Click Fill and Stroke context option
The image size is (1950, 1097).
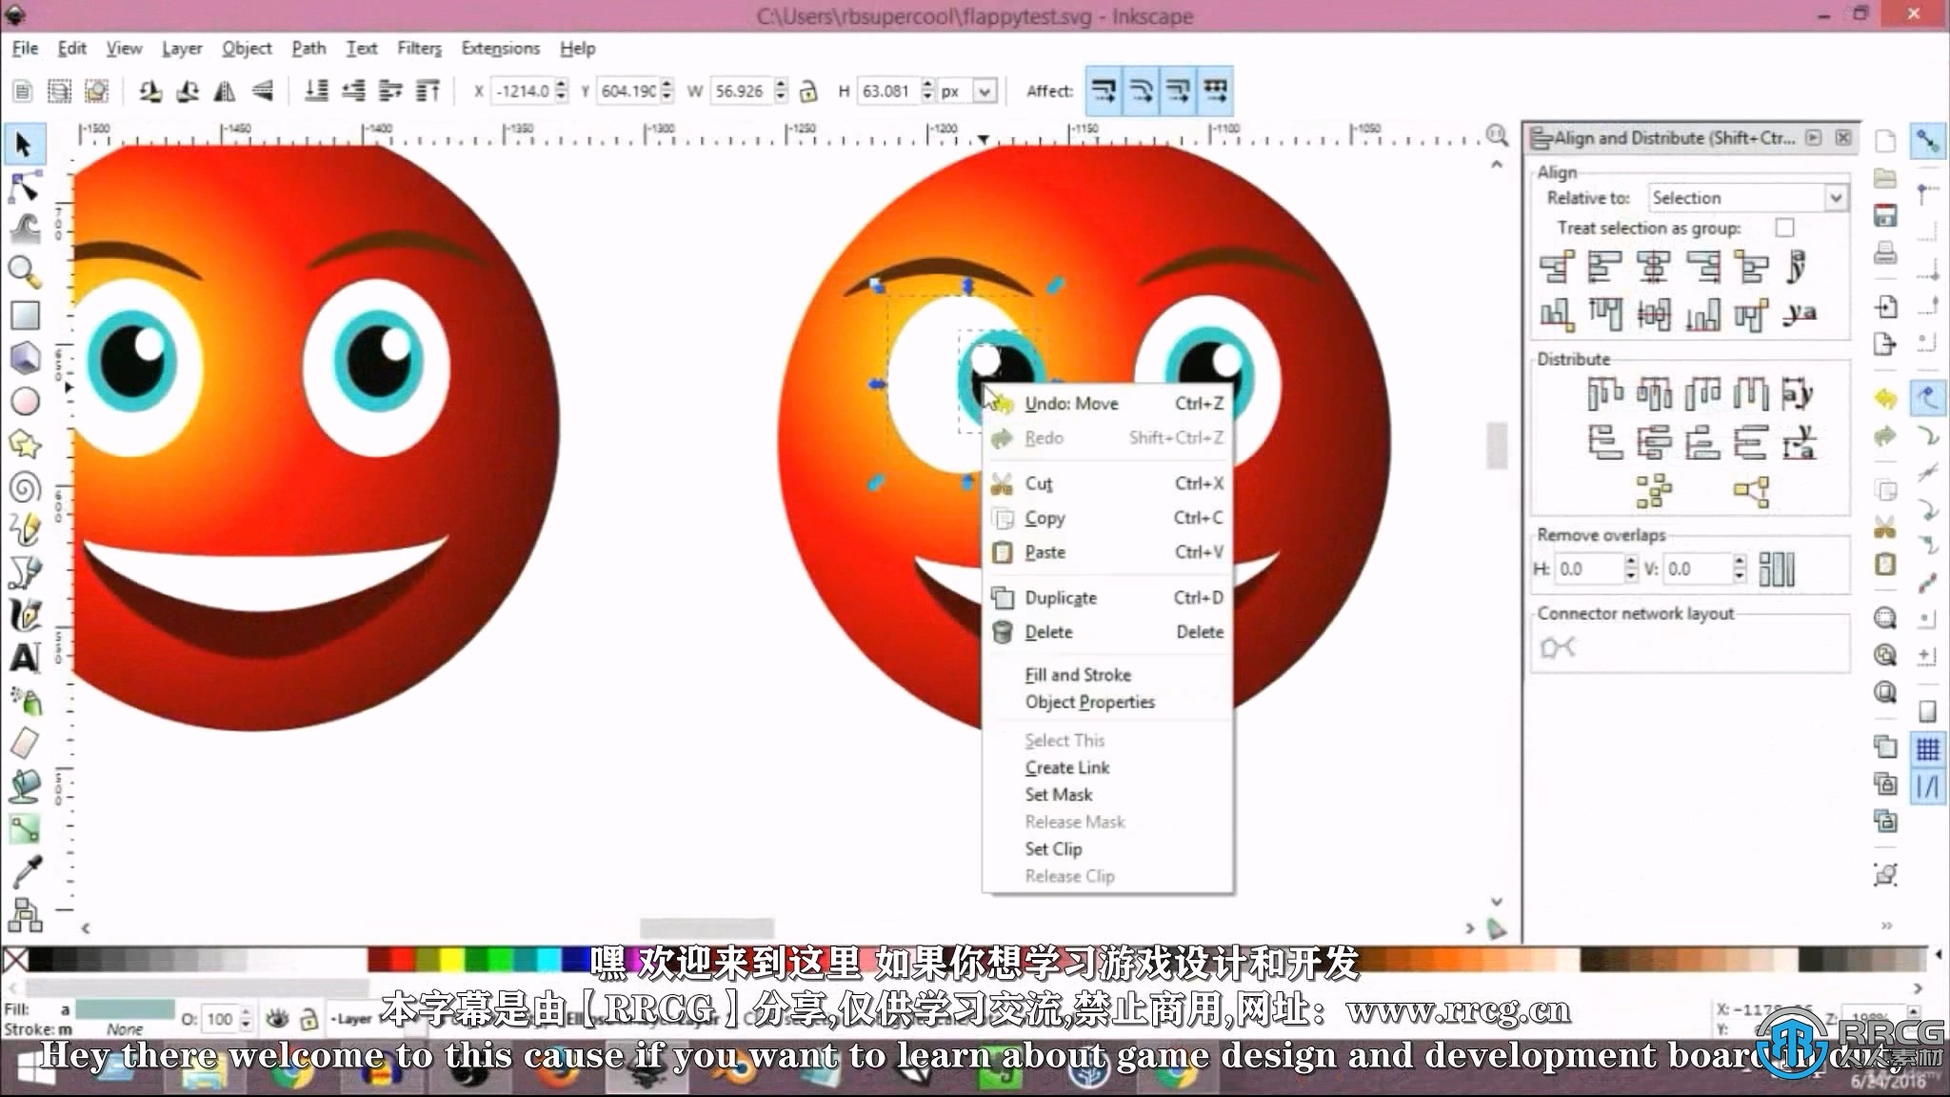[1078, 674]
